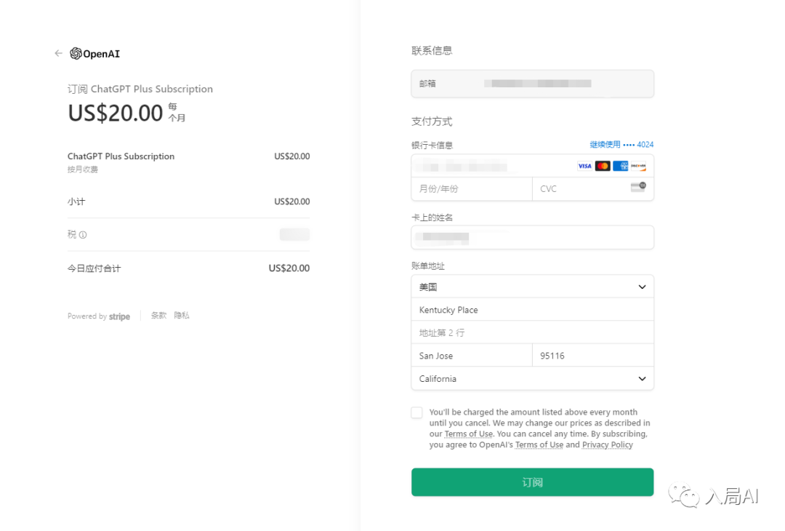The width and height of the screenshot is (785, 531).
Task: Focus the 月份/年份 expiry date field
Action: point(471,189)
